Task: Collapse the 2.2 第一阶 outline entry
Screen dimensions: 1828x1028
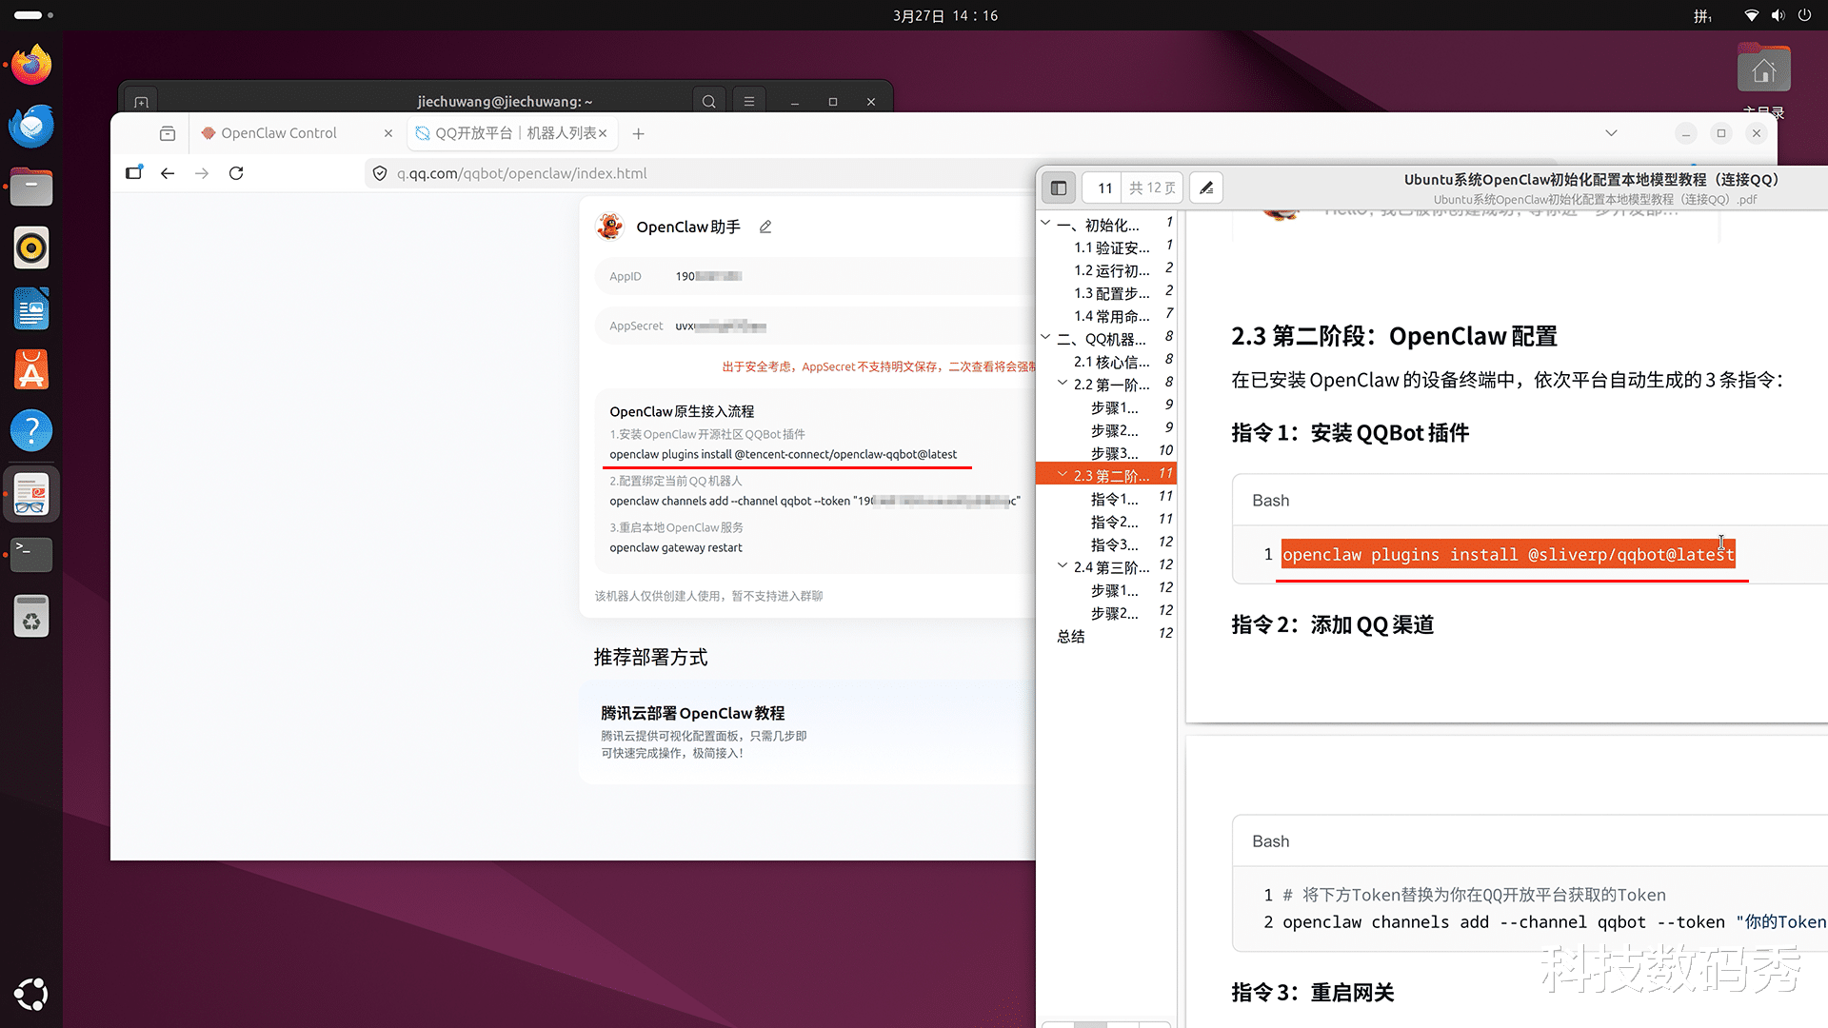Action: (1063, 384)
